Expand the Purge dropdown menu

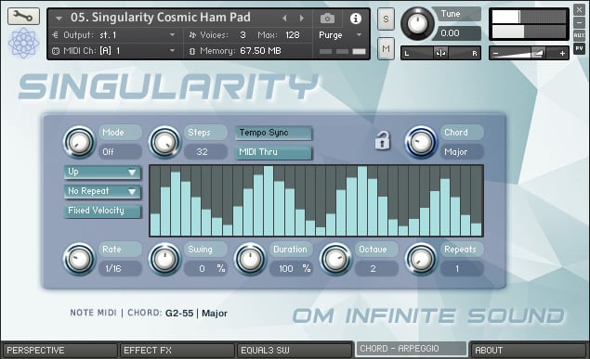340,35
